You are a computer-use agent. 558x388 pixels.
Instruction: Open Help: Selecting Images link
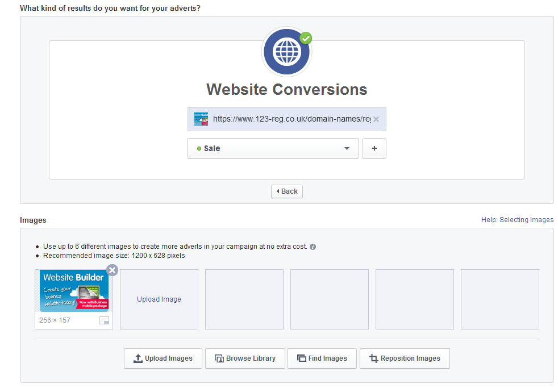point(517,220)
